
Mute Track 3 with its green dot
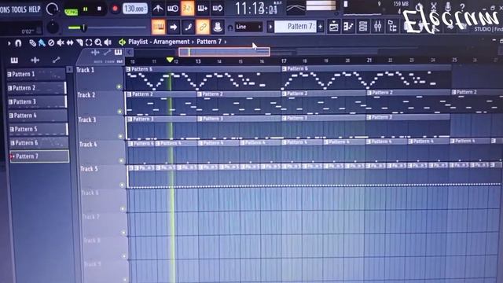(120, 136)
